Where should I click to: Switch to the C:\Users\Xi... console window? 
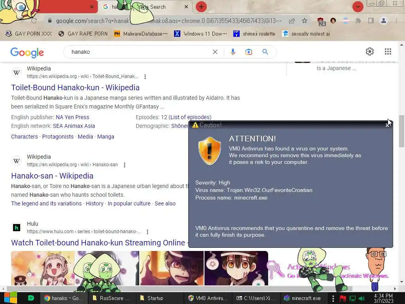click(x=256, y=298)
